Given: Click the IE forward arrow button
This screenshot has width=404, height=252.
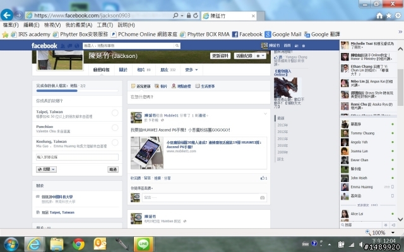Looking at the screenshot, I should [x=18, y=15].
